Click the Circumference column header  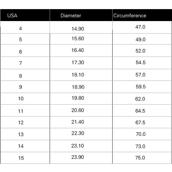coord(130,16)
